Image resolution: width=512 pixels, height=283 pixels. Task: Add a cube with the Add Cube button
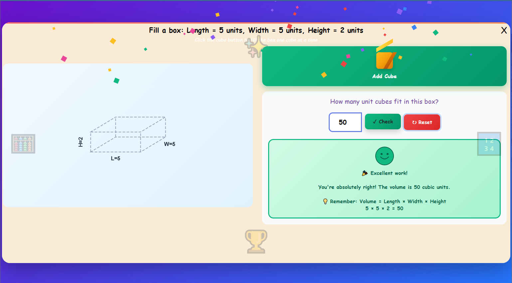point(385,66)
